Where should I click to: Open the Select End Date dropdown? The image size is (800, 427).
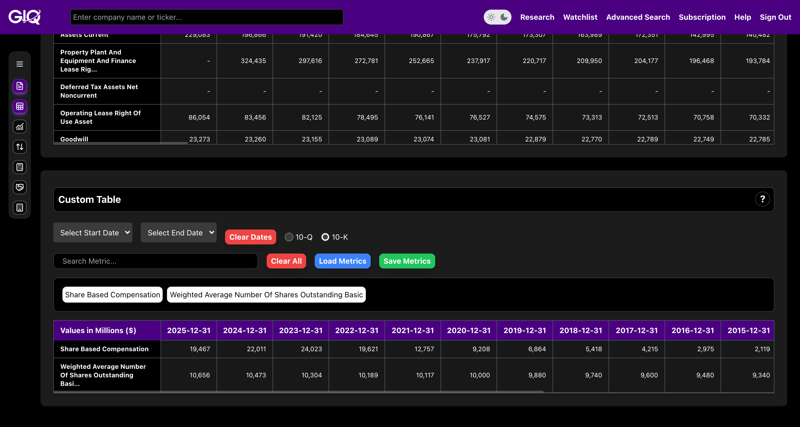(178, 232)
